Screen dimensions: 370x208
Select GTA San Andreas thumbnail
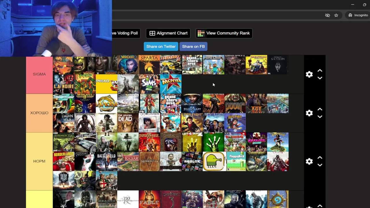tap(192, 65)
